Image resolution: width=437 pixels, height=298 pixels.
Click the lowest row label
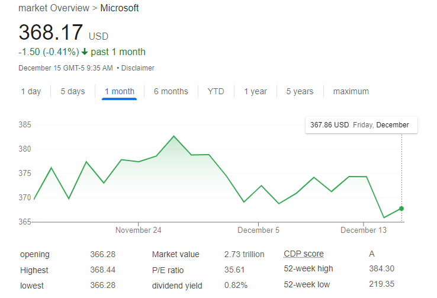click(32, 286)
